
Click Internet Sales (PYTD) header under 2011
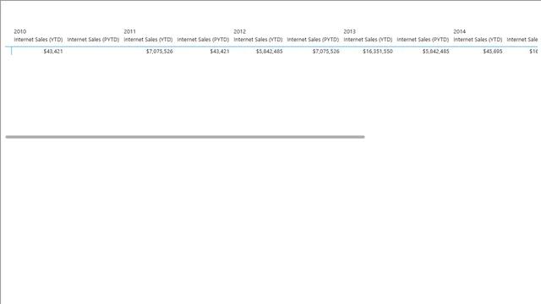tap(203, 40)
